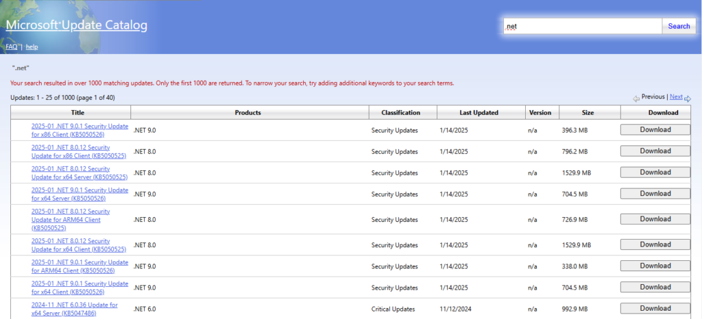
Task: Download the 796.2 MB .NET 8.0.12 x86 update
Action: click(x=655, y=151)
